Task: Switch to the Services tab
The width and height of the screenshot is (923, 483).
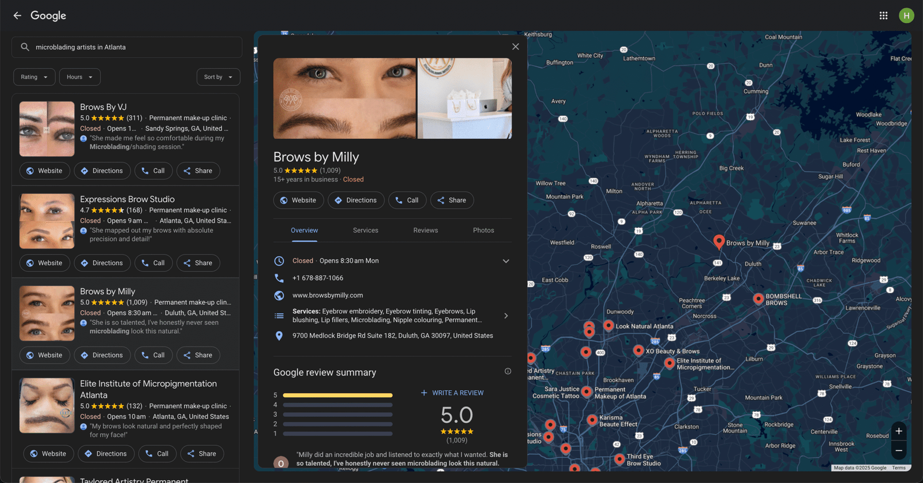Action: [366, 231]
